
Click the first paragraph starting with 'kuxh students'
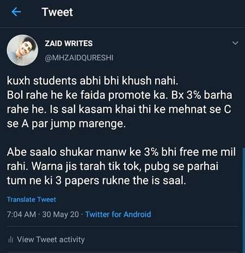click(119, 102)
